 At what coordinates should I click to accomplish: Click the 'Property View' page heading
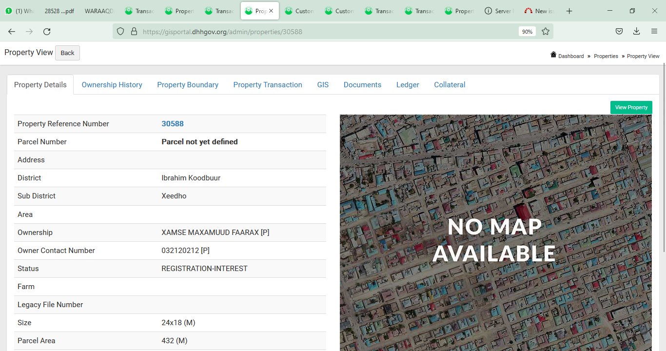[x=29, y=53]
